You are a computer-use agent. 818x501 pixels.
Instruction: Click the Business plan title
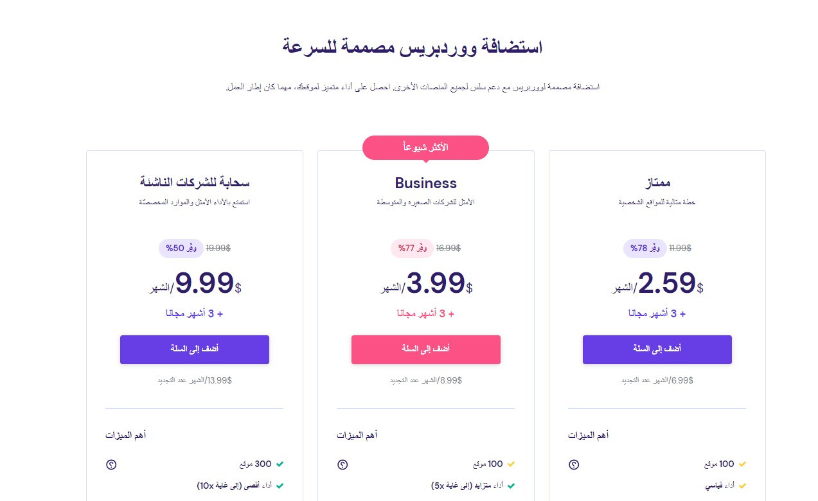(425, 183)
